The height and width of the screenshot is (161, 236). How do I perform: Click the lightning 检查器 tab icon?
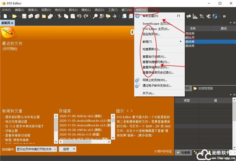click(x=178, y=152)
